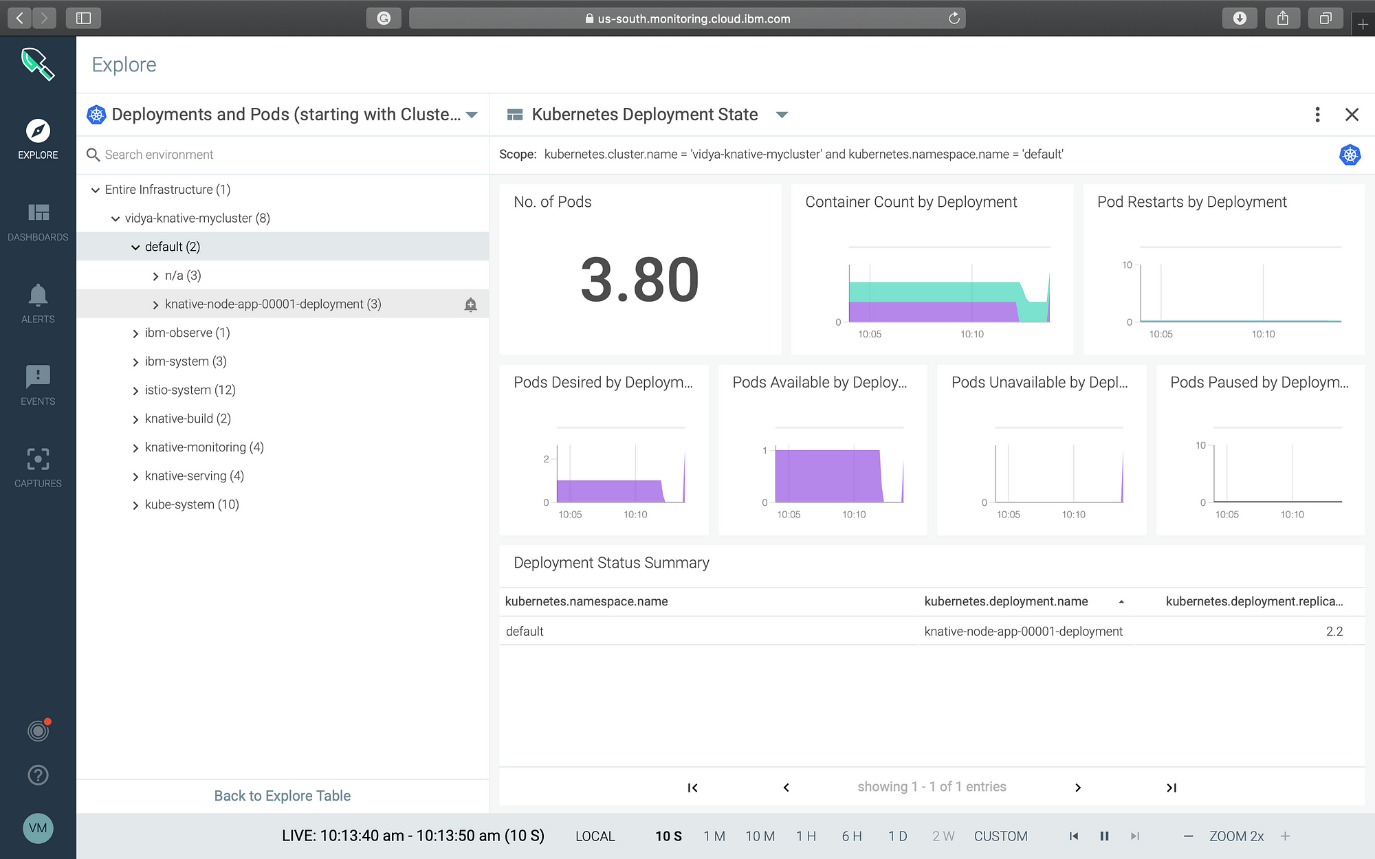Expand knative-monitoring namespace
The width and height of the screenshot is (1375, 859).
pyautogui.click(x=135, y=448)
